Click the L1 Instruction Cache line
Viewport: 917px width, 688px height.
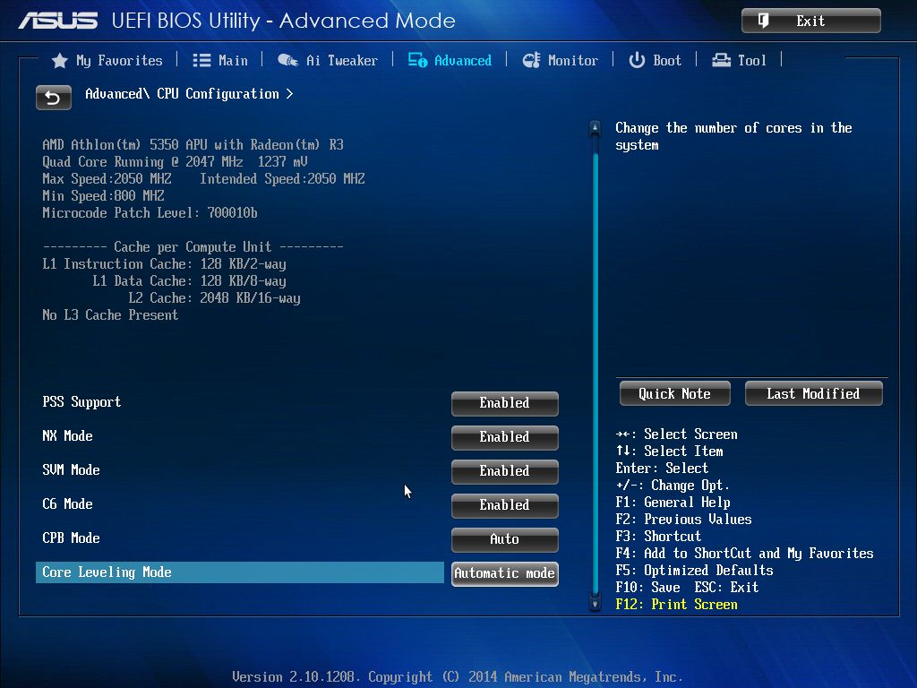pos(165,264)
